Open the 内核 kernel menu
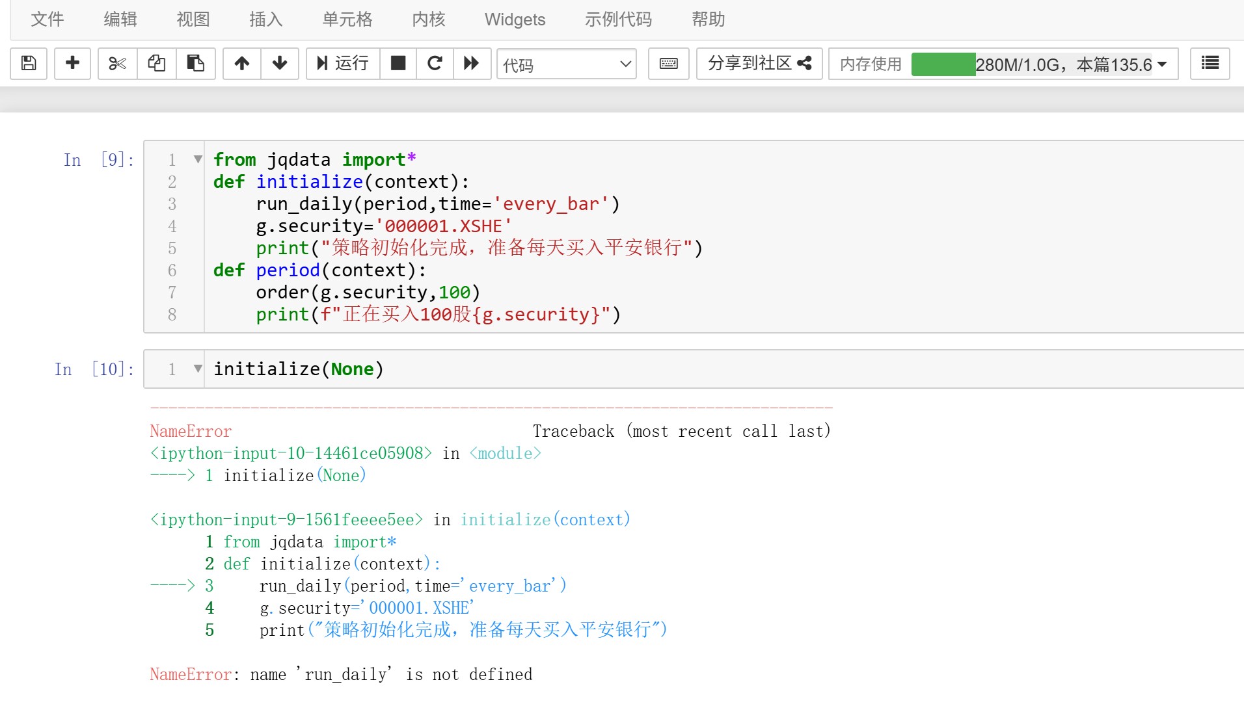1244x719 pixels. 428,20
